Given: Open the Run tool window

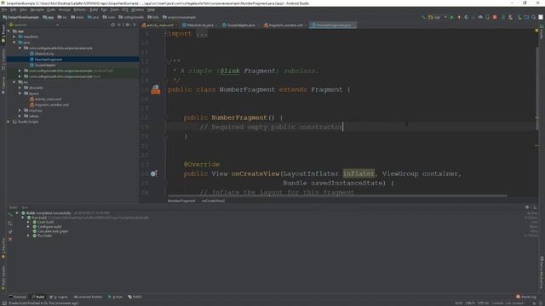Looking at the screenshot, I should tap(116, 297).
